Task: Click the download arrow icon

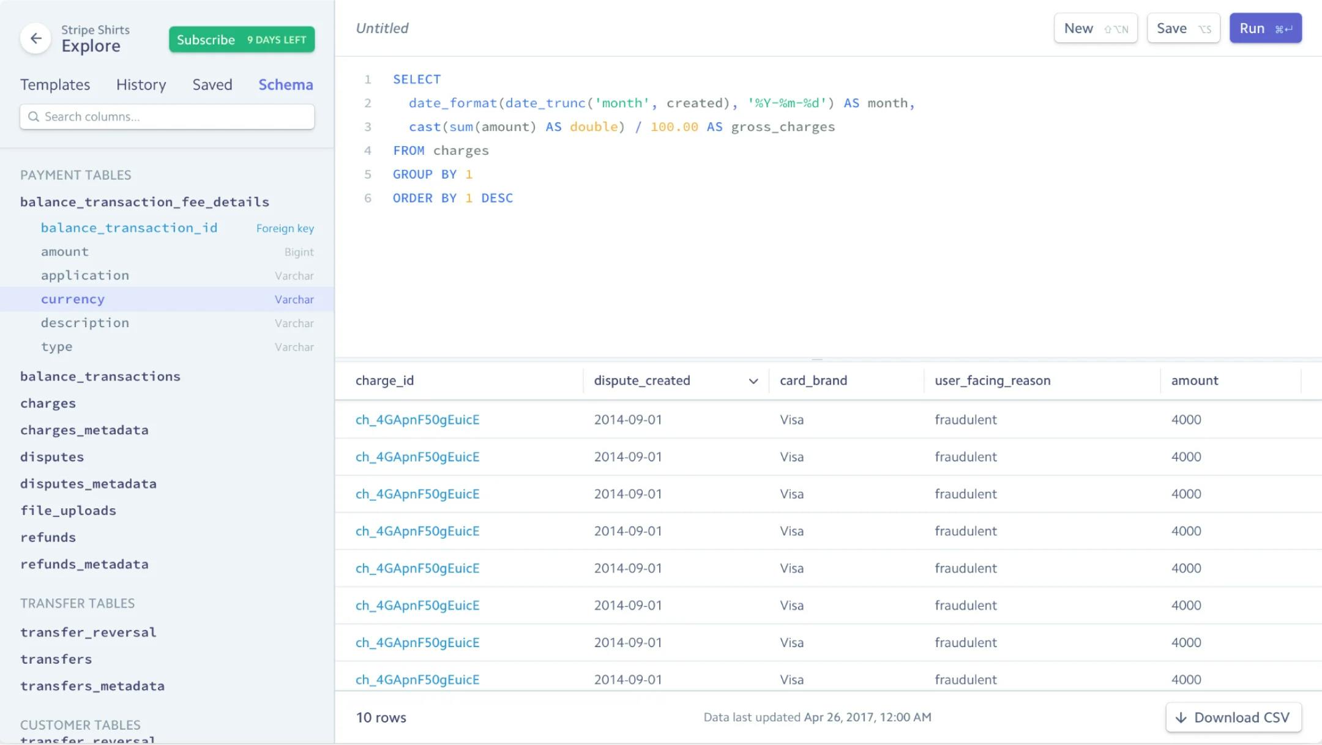Action: (x=1181, y=717)
